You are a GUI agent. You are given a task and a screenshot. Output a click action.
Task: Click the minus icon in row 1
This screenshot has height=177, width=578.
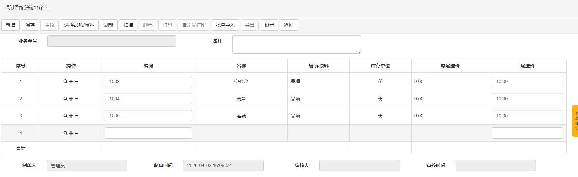(x=77, y=81)
